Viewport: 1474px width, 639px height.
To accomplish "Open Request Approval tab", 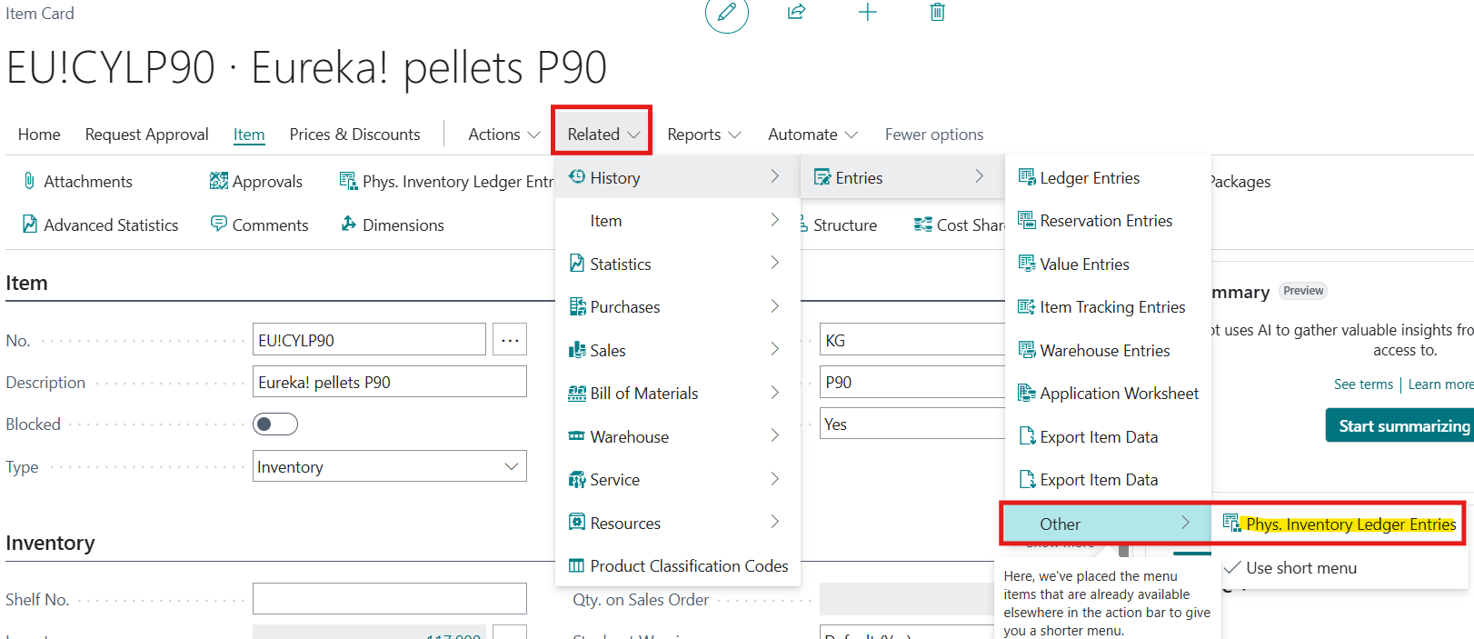I will click(x=147, y=134).
